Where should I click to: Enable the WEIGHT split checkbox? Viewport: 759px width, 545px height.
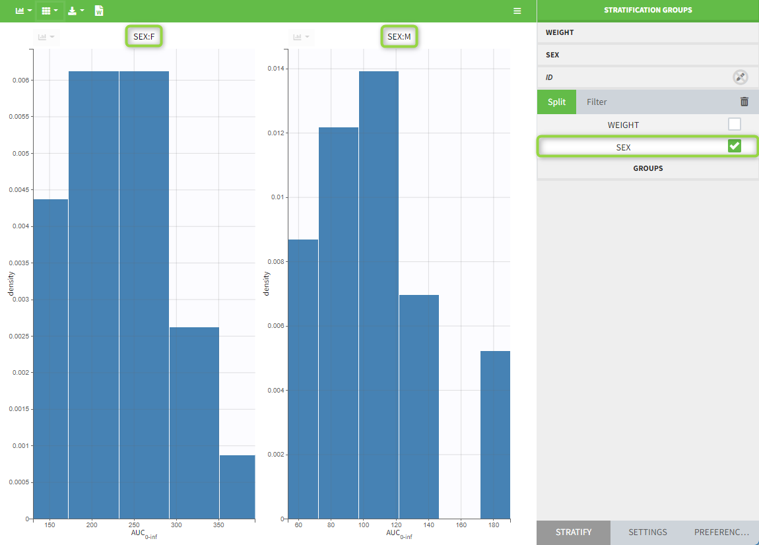734,124
